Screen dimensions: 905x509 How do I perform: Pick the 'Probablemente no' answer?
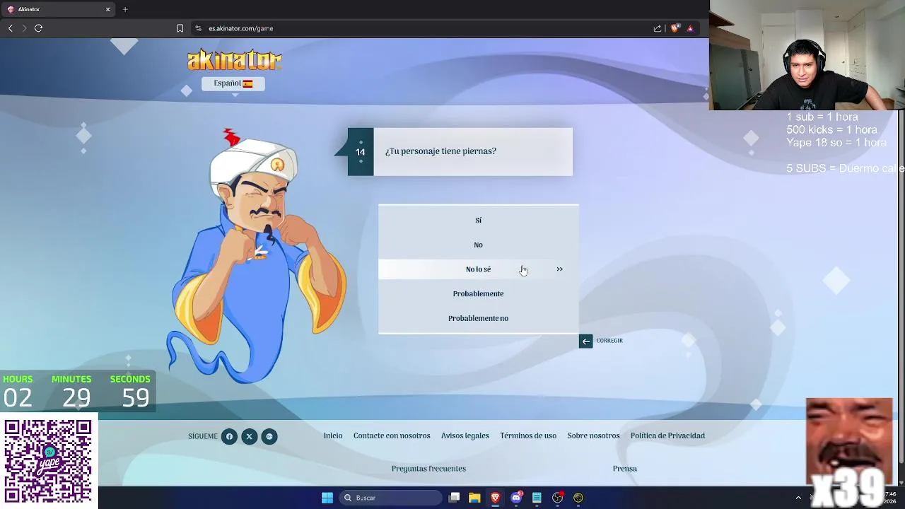pos(478,318)
